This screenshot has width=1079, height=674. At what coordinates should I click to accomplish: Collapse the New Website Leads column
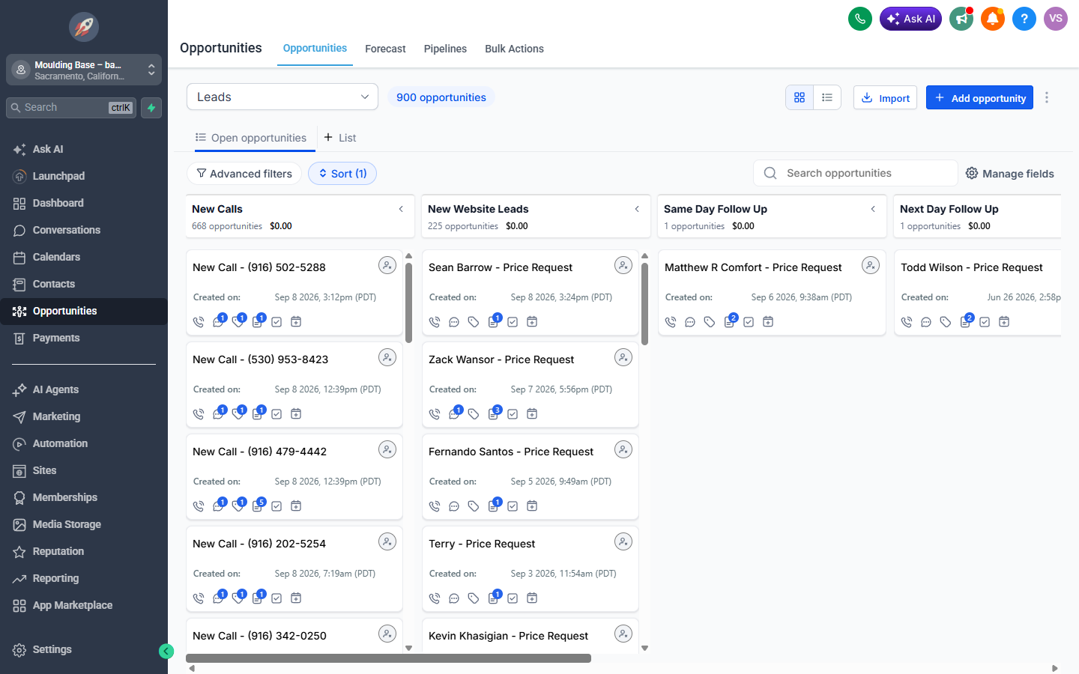pos(637,209)
